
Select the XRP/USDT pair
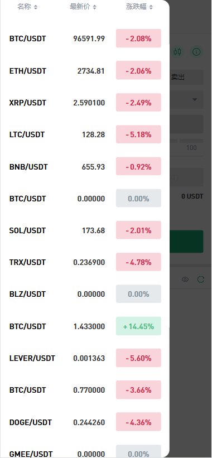point(85,103)
